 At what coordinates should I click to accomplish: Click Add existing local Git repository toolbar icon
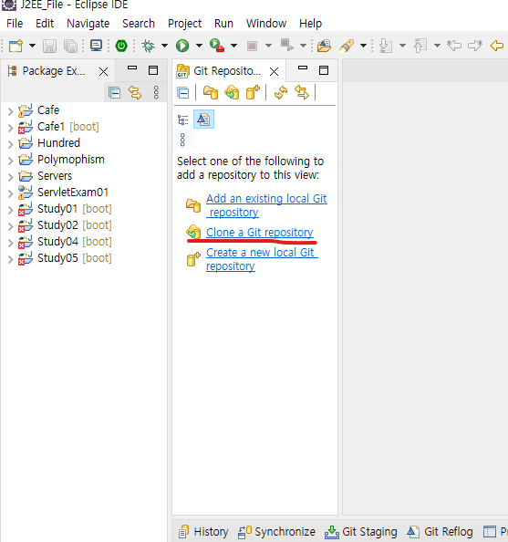pyautogui.click(x=211, y=93)
